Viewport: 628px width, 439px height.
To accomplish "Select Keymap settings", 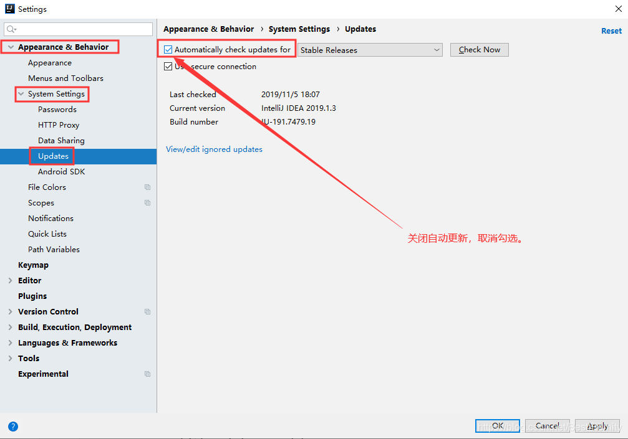I will click(x=33, y=265).
